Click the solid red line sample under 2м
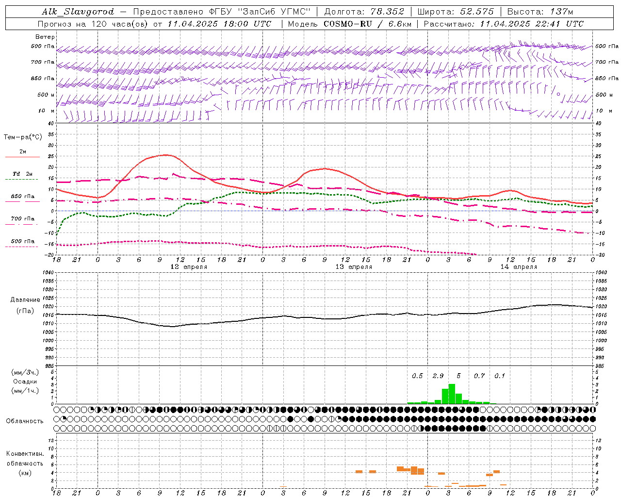621x497 pixels. pos(22,157)
